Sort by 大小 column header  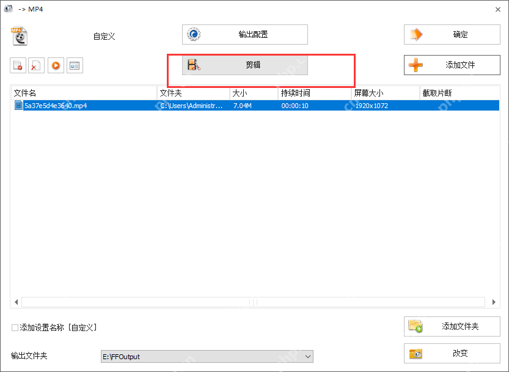[x=254, y=93]
